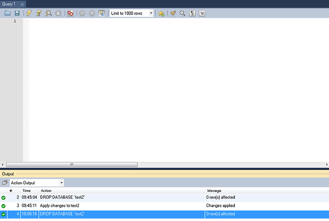This screenshot has width=329, height=221.
Task: Click the scroll left arrow
Action: (3, 164)
